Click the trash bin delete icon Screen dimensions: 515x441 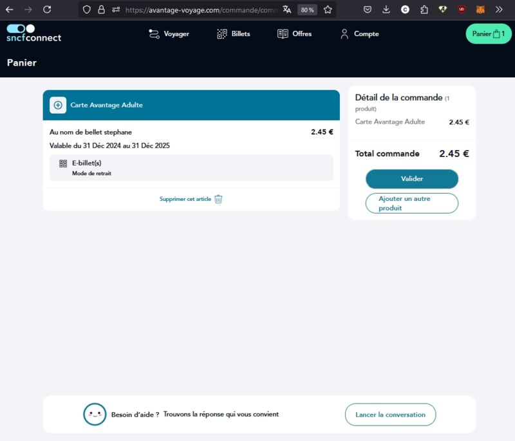(218, 199)
